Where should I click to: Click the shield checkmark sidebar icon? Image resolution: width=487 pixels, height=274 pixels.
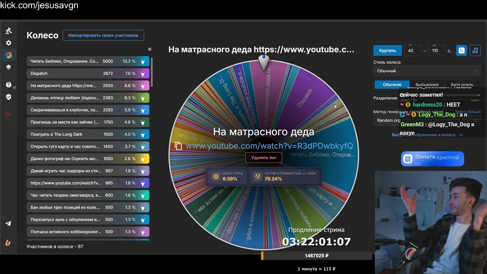click(x=8, y=97)
